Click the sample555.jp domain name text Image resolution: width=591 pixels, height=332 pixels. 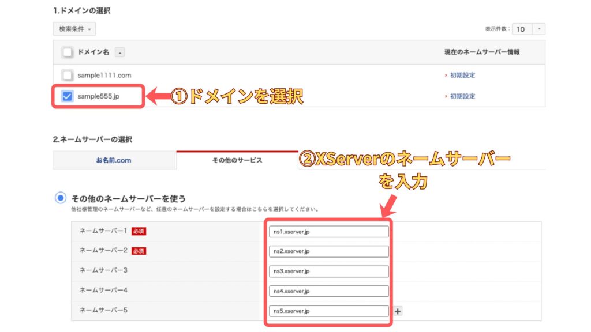(x=99, y=96)
